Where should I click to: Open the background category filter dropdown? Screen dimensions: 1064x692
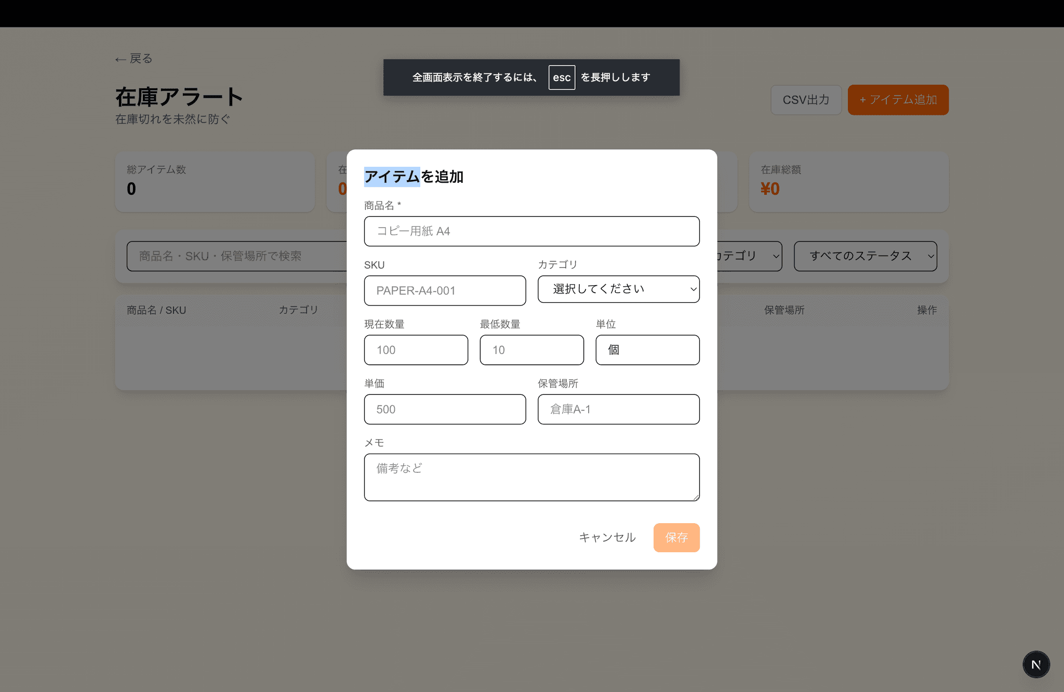click(748, 256)
